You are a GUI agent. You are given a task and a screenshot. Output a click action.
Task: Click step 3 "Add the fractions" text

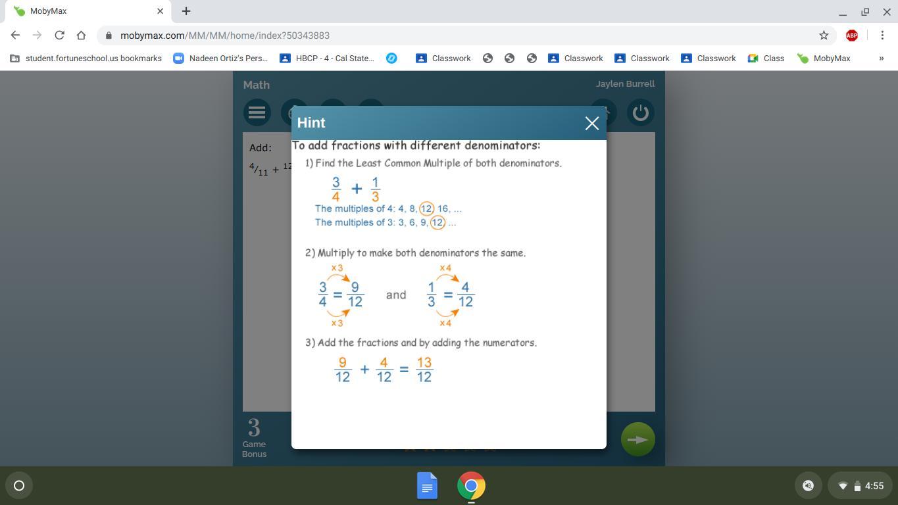click(x=420, y=343)
